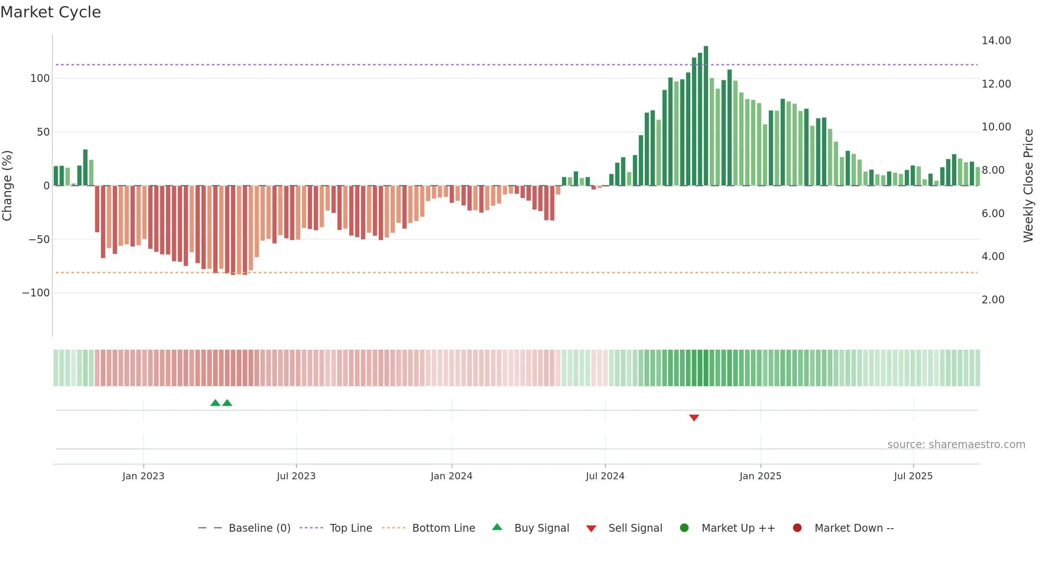The height and width of the screenshot is (585, 1040).
Task: Click the 6.00 tick on right axis
Action: pos(993,214)
